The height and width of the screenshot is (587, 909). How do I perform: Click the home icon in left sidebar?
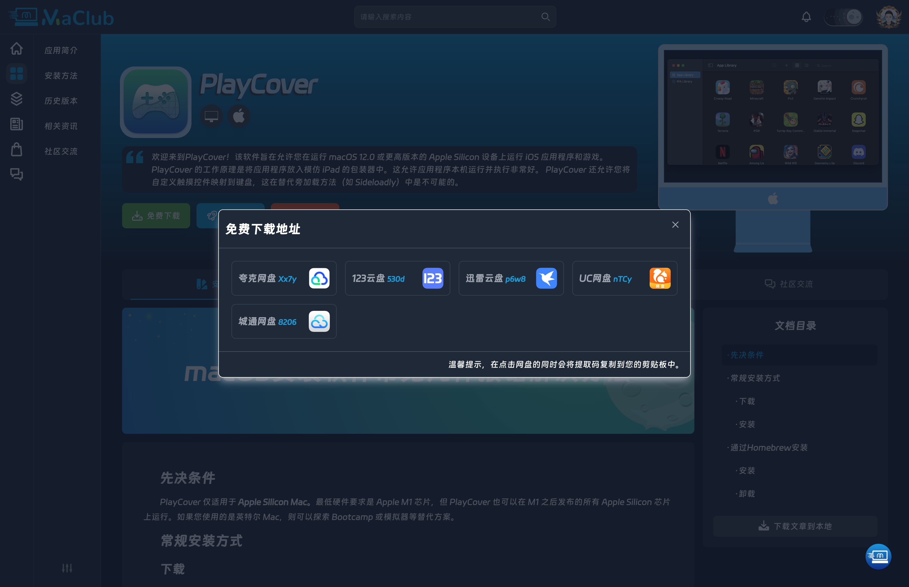tap(16, 48)
